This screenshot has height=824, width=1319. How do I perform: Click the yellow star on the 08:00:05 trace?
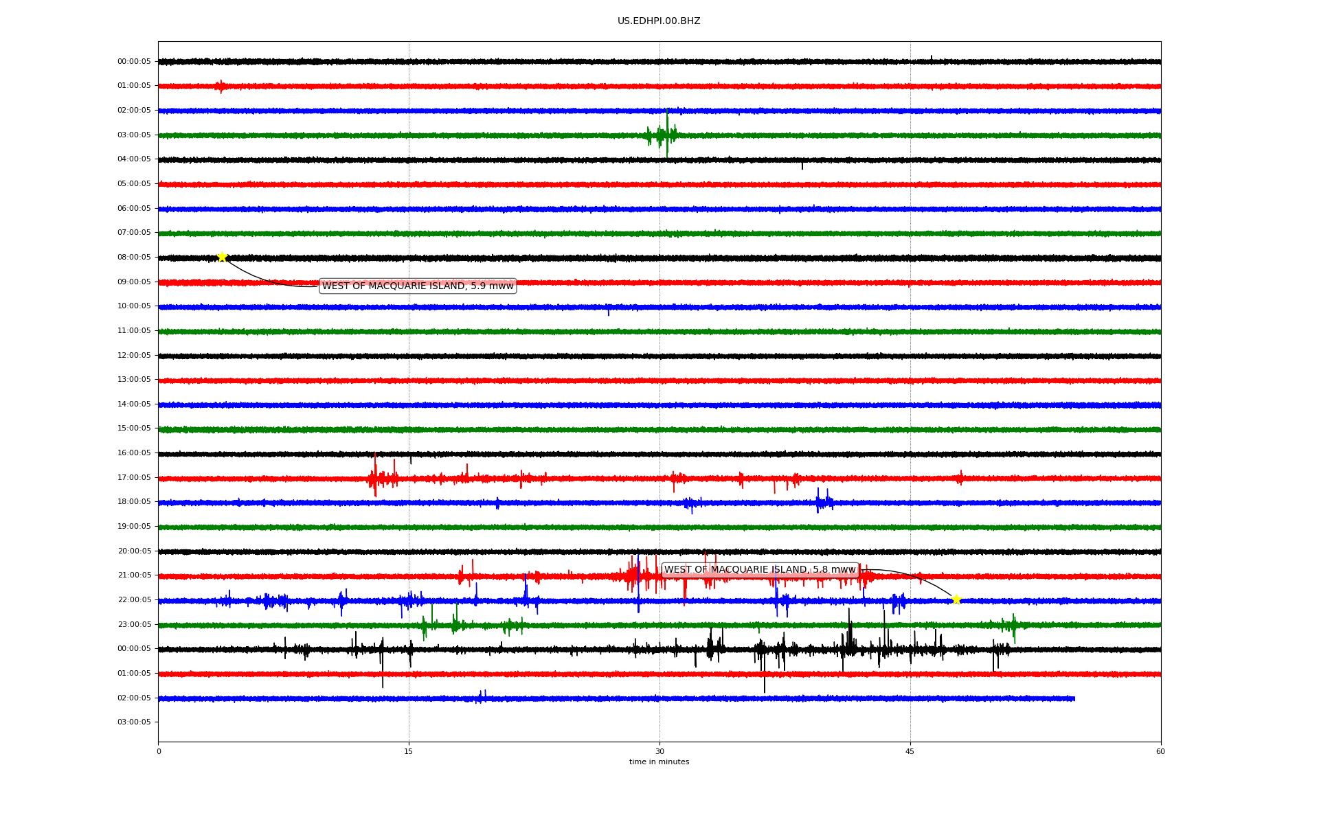[222, 257]
